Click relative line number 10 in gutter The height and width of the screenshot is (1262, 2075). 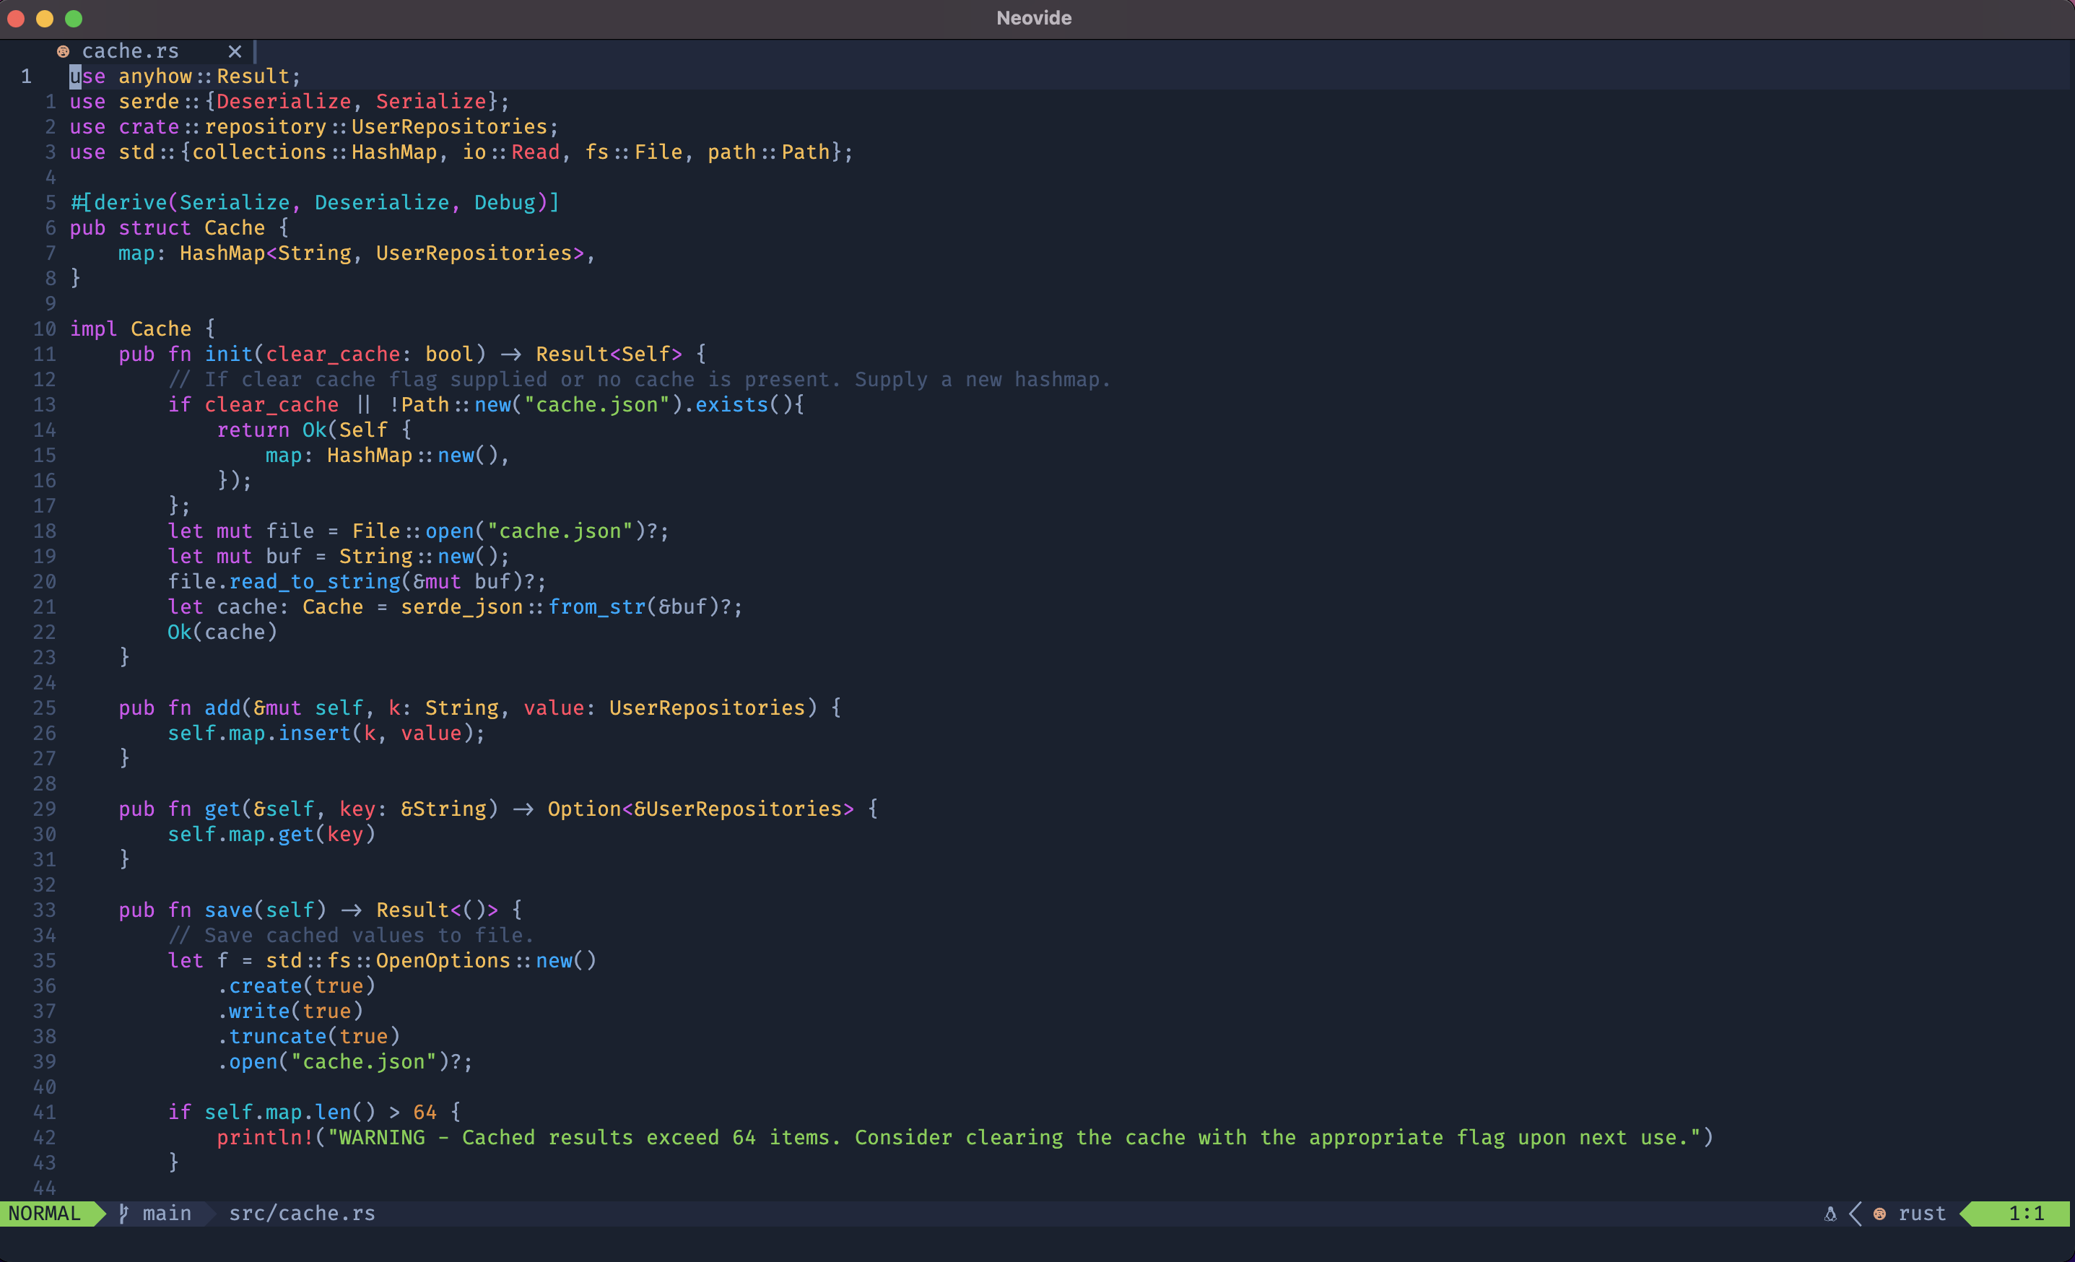[x=45, y=329]
